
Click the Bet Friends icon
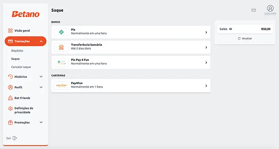[x=10, y=98]
